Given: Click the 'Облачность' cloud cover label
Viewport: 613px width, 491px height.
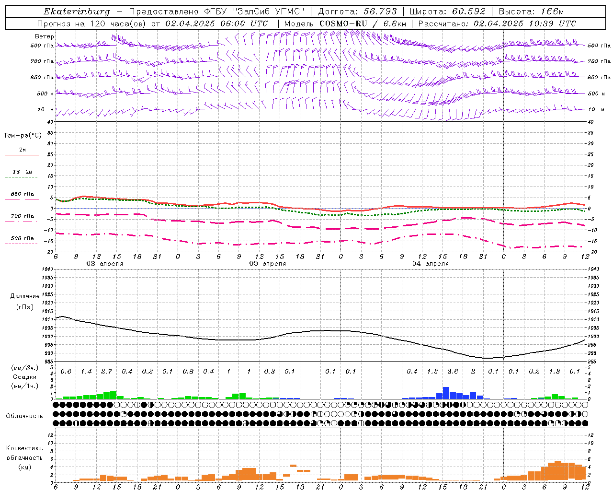Looking at the screenshot, I should point(24,416).
